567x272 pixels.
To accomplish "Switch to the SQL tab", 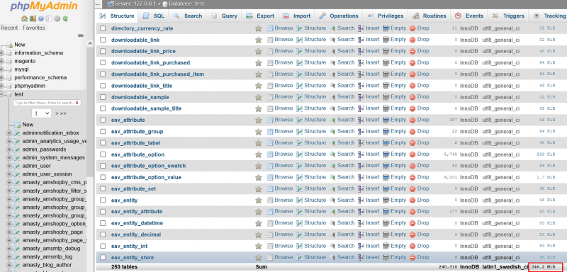I will click(x=155, y=16).
